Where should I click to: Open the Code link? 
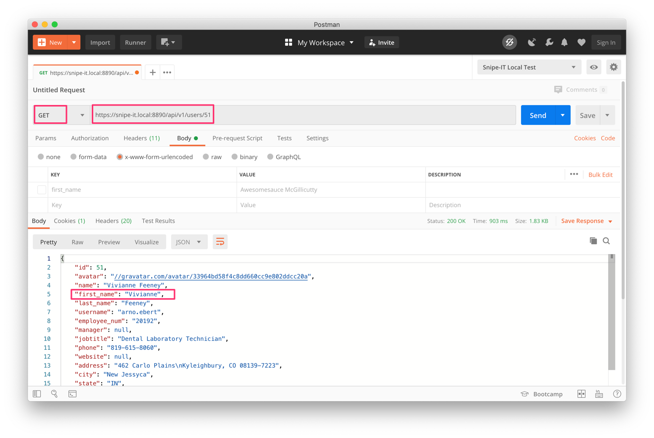[608, 138]
